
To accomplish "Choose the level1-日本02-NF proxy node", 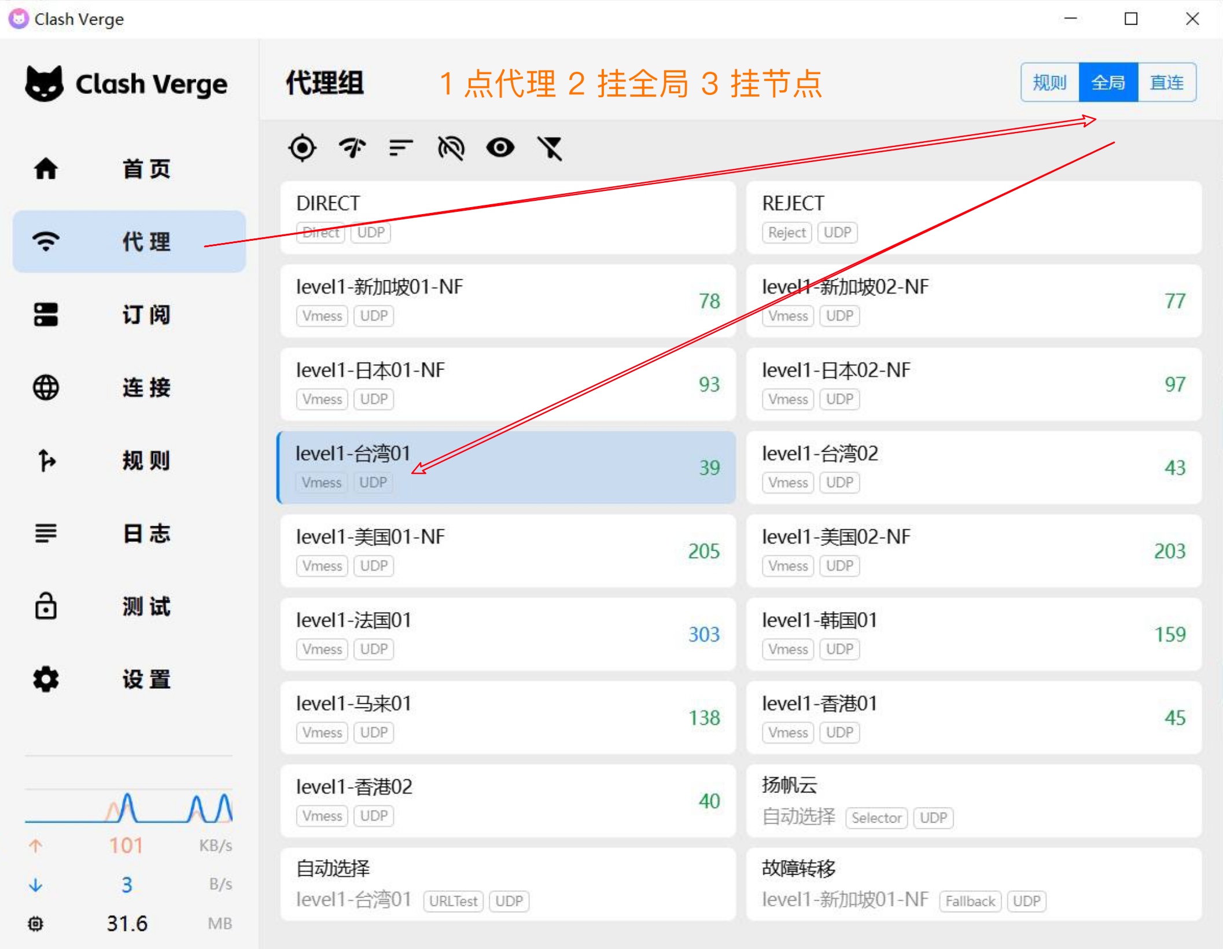I will click(x=973, y=384).
